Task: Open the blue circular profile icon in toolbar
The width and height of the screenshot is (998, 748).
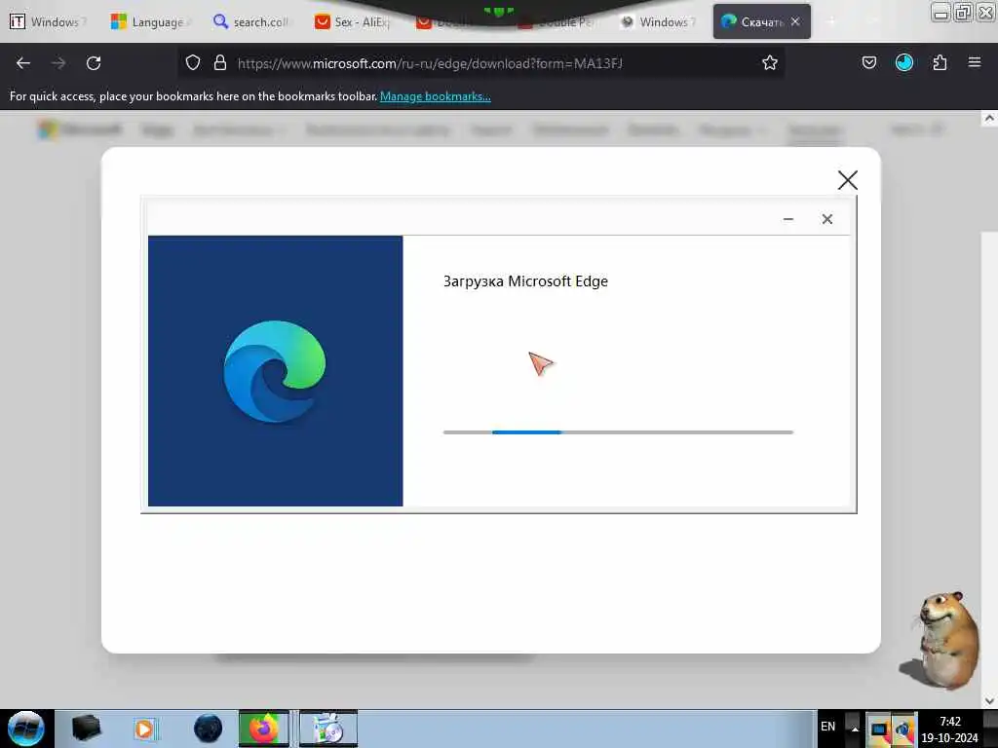Action: 903,62
